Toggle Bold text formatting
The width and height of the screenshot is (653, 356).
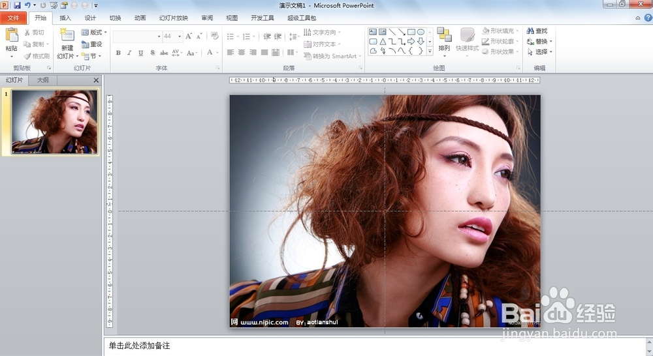[x=118, y=53]
